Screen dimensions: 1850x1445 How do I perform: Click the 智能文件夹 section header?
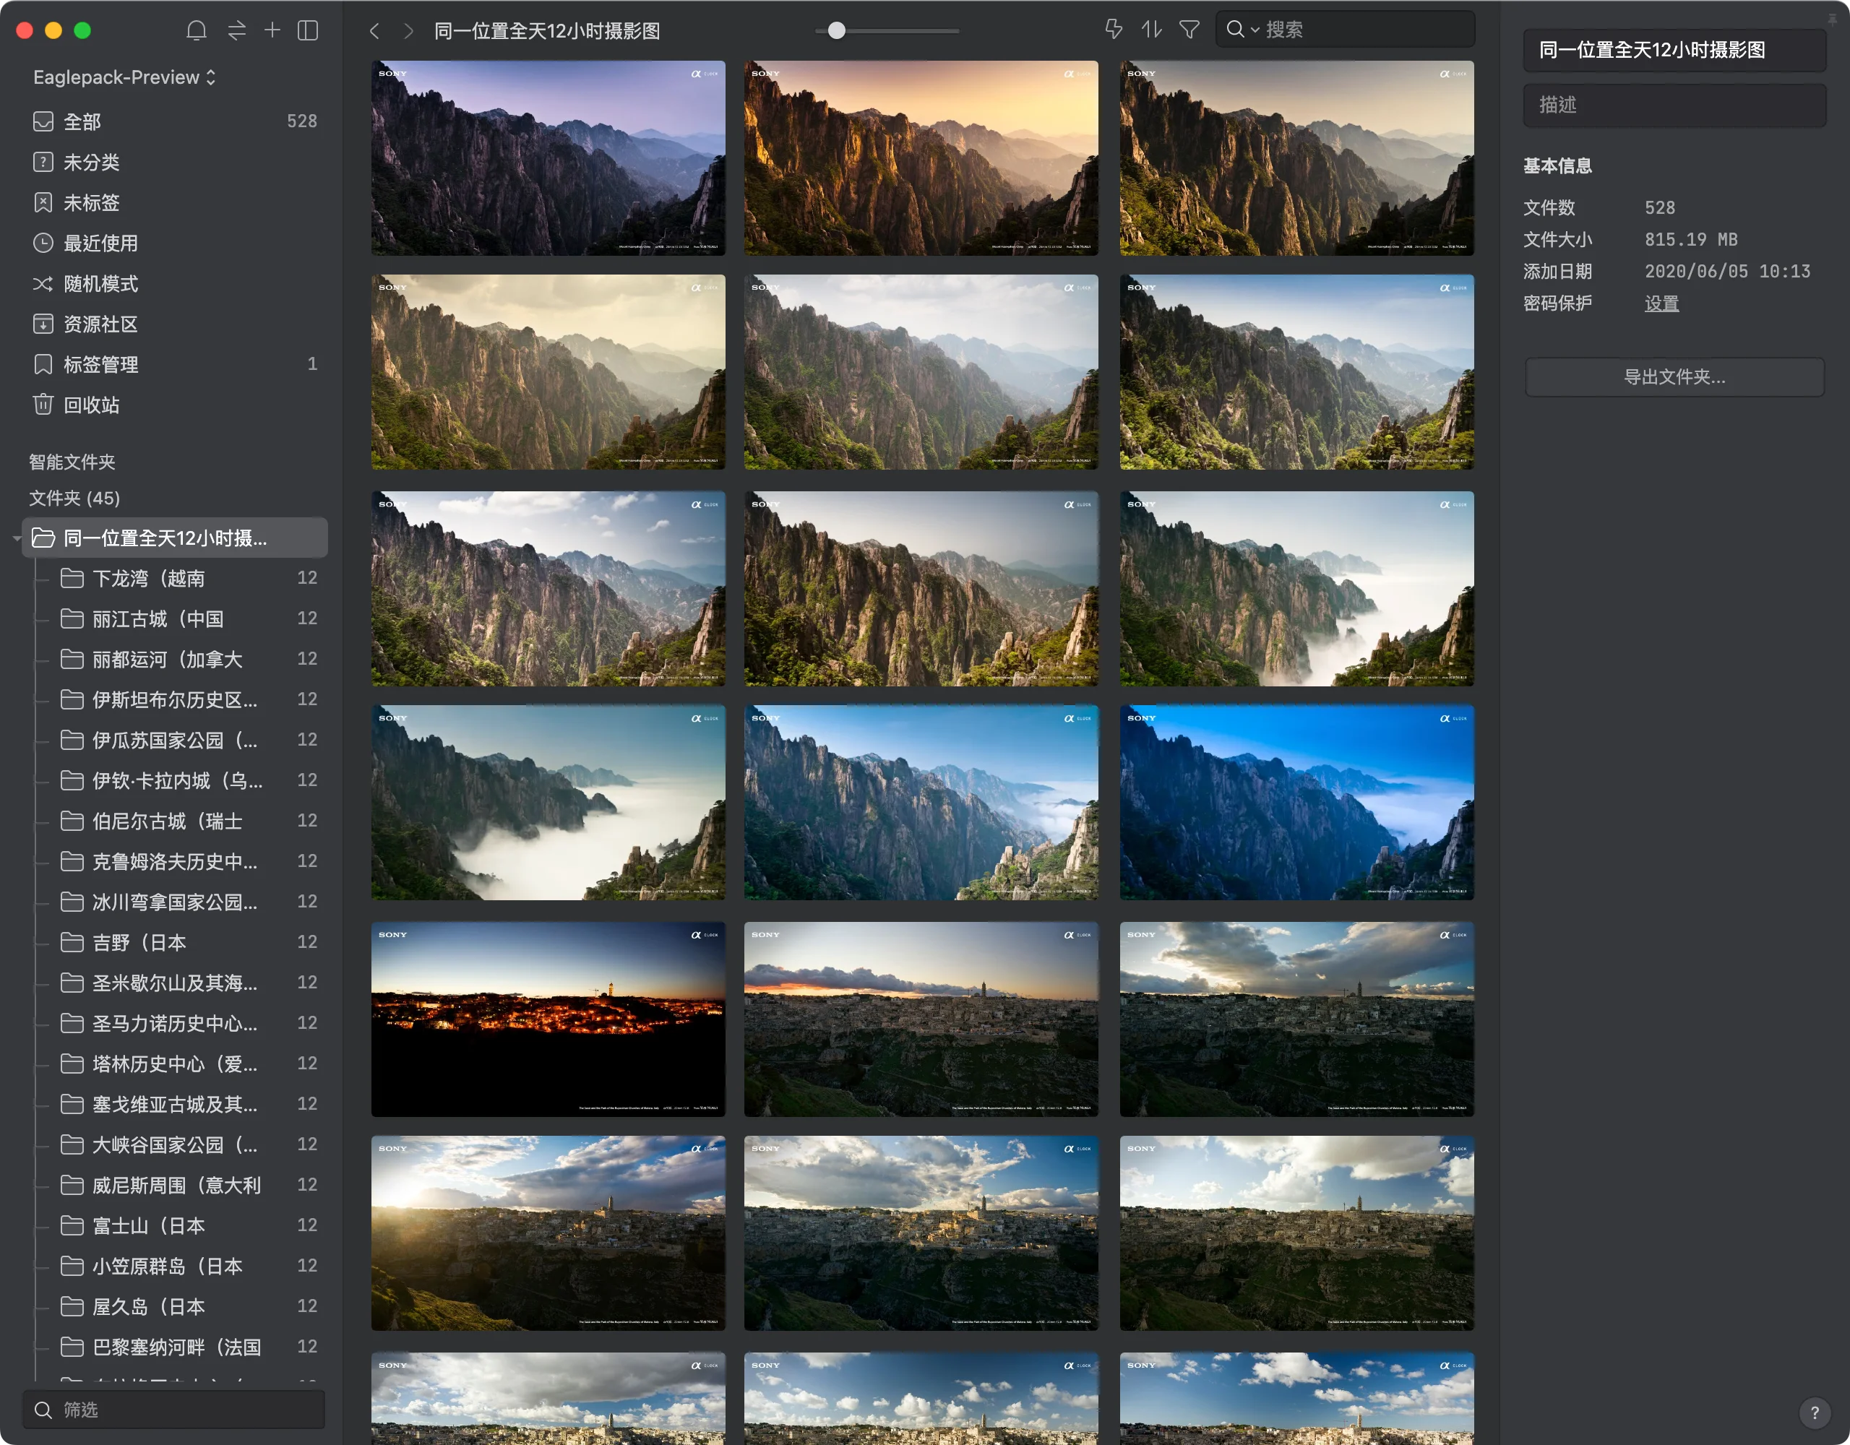coord(72,462)
